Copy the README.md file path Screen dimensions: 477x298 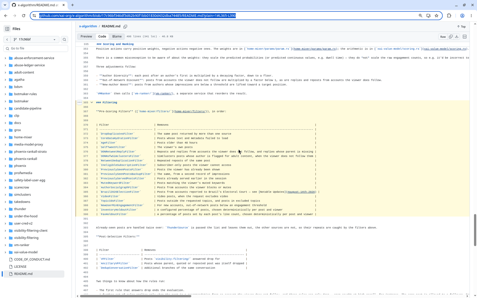125,26
